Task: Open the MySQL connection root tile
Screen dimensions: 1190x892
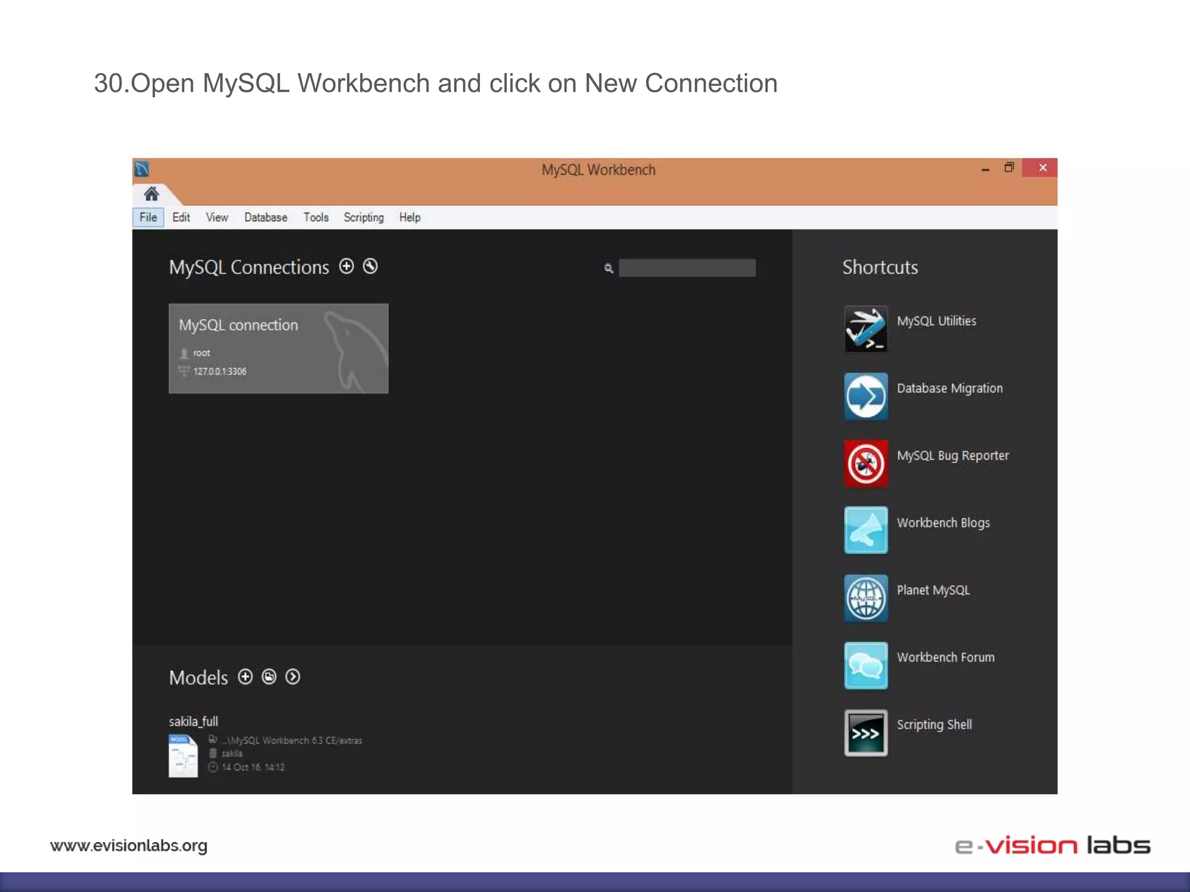Action: pyautogui.click(x=278, y=348)
